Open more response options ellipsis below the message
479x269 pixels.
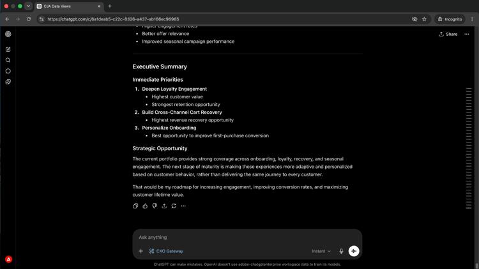183,206
